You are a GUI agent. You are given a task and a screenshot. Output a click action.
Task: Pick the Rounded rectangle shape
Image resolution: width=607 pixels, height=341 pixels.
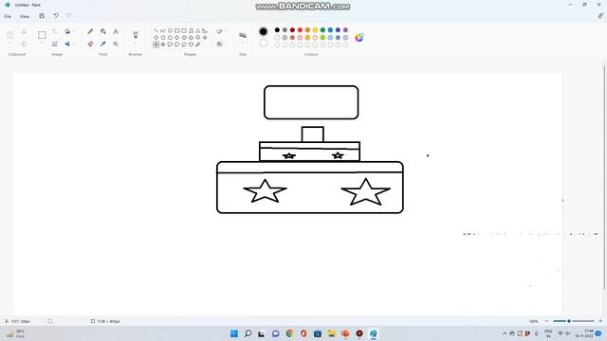[x=184, y=30]
